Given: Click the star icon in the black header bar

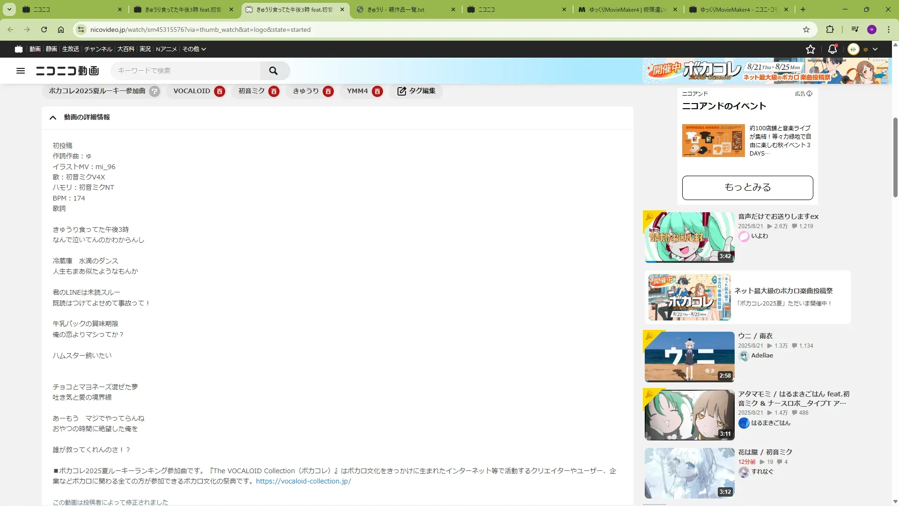Looking at the screenshot, I should [x=811, y=49].
